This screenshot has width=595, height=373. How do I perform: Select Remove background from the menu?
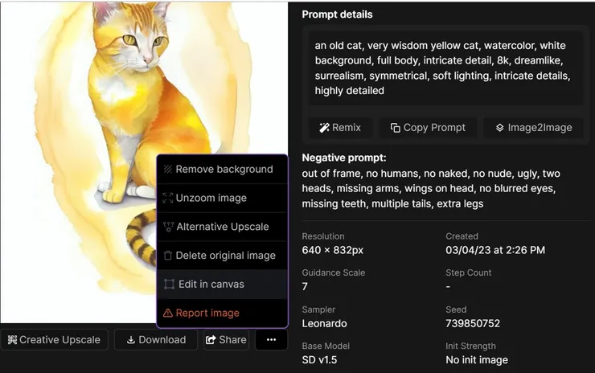(x=224, y=170)
